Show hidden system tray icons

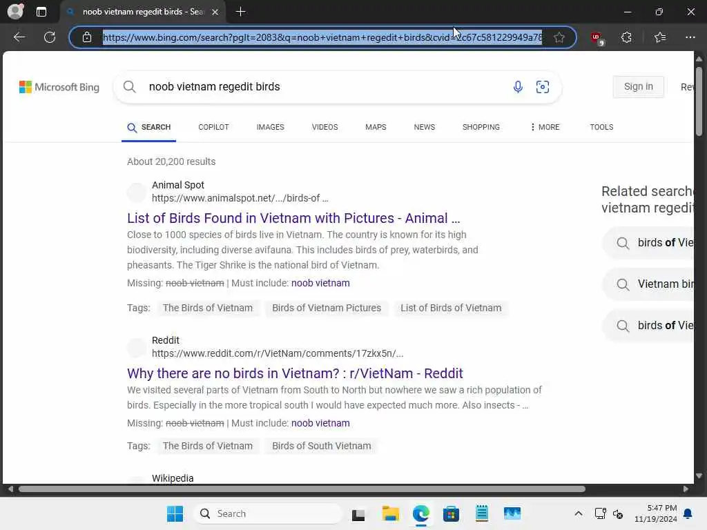click(x=579, y=513)
